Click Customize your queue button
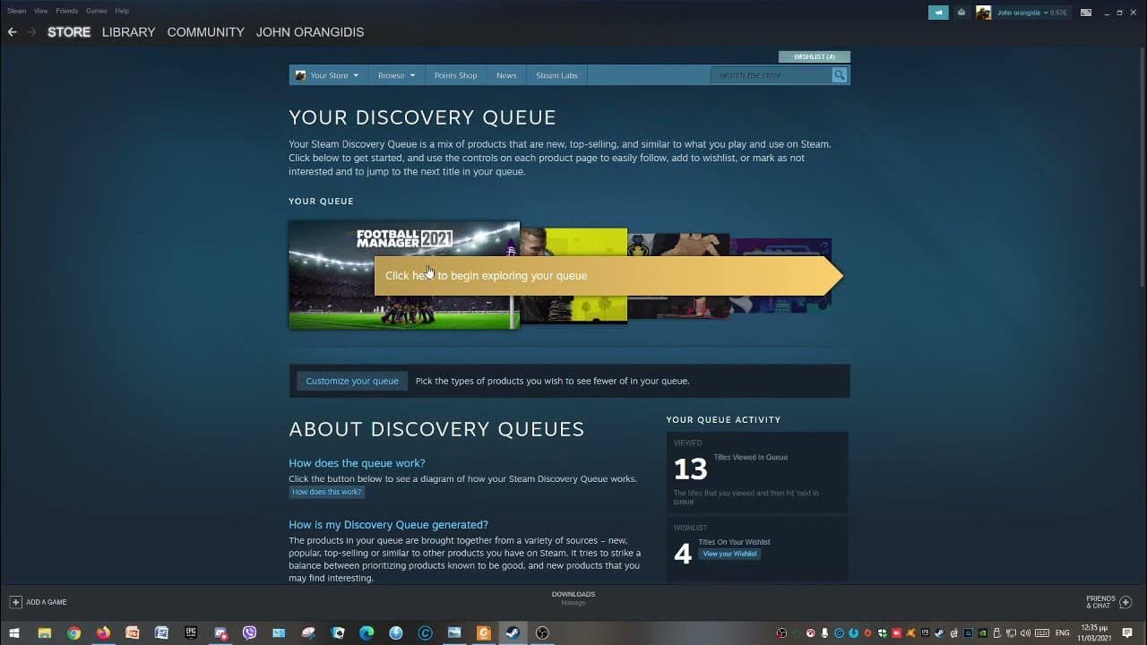This screenshot has height=645, width=1147. click(352, 381)
